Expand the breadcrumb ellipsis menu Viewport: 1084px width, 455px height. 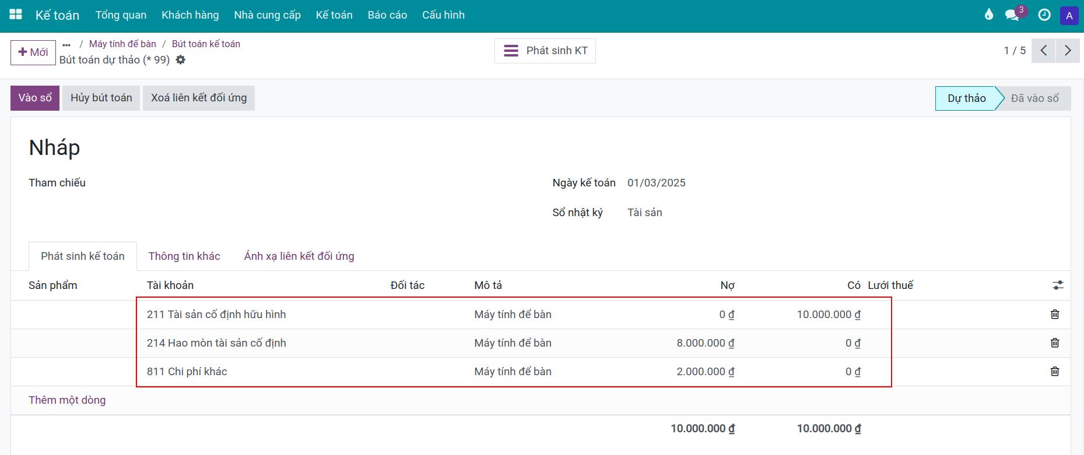pos(66,44)
